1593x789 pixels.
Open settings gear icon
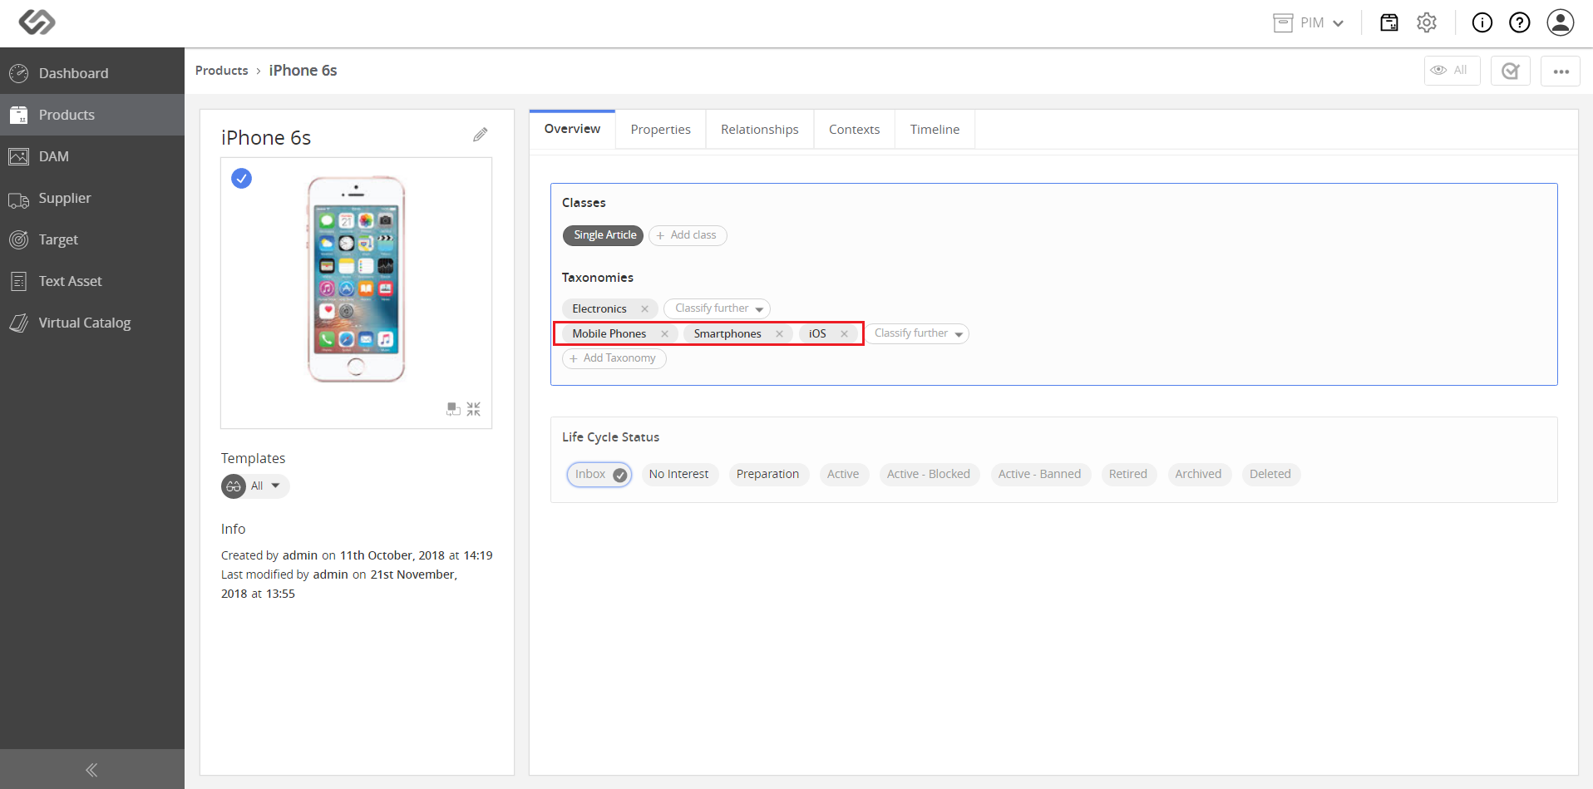click(x=1427, y=22)
